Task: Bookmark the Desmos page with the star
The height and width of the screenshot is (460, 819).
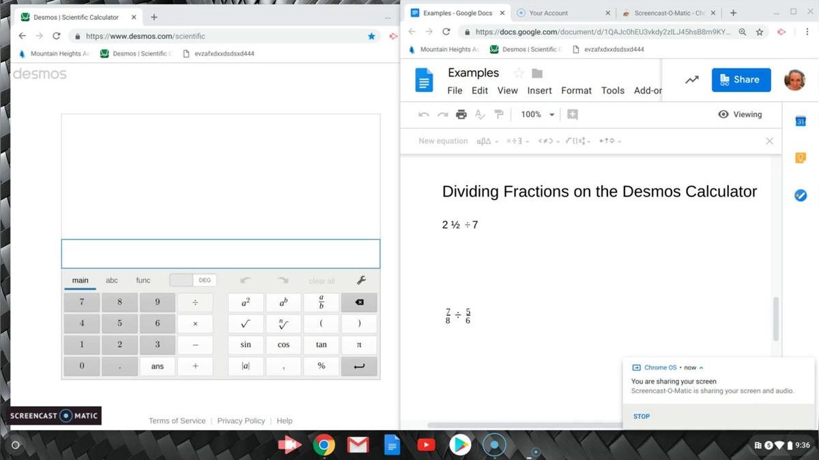Action: [x=371, y=36]
